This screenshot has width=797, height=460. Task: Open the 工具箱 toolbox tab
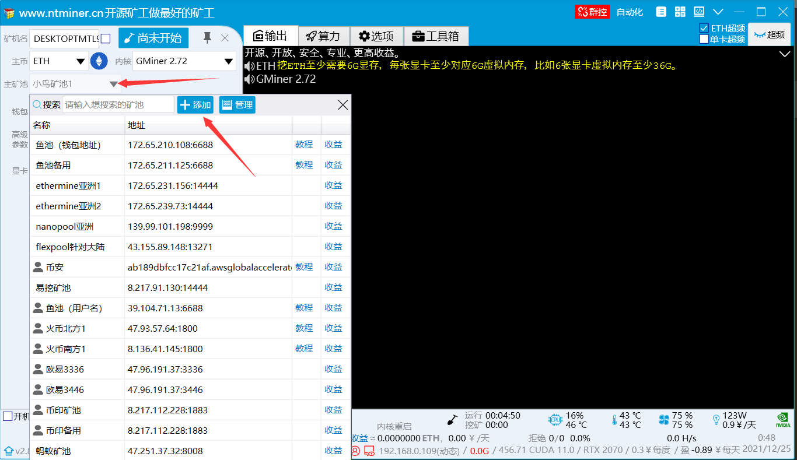point(436,36)
